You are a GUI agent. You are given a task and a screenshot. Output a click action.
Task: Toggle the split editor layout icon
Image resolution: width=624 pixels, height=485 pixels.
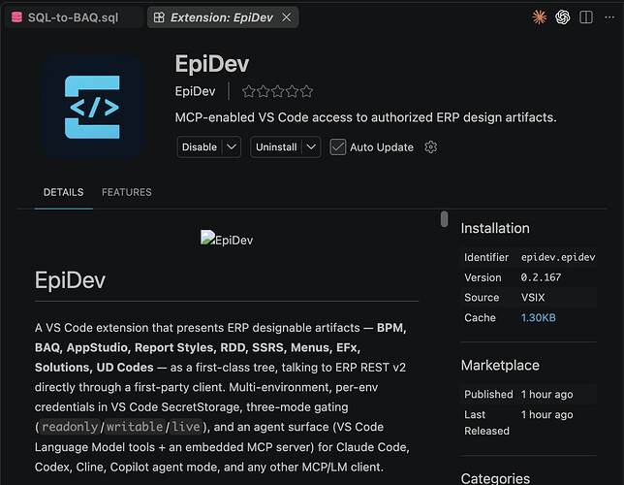(586, 17)
